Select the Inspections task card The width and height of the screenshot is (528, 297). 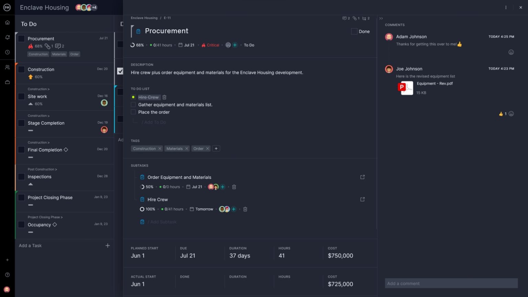65,177
